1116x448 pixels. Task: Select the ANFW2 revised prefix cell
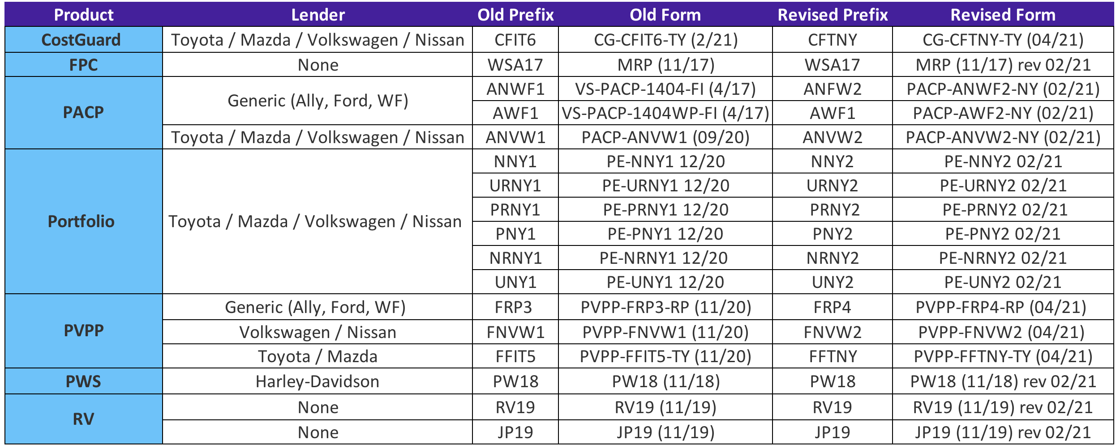[x=832, y=89]
